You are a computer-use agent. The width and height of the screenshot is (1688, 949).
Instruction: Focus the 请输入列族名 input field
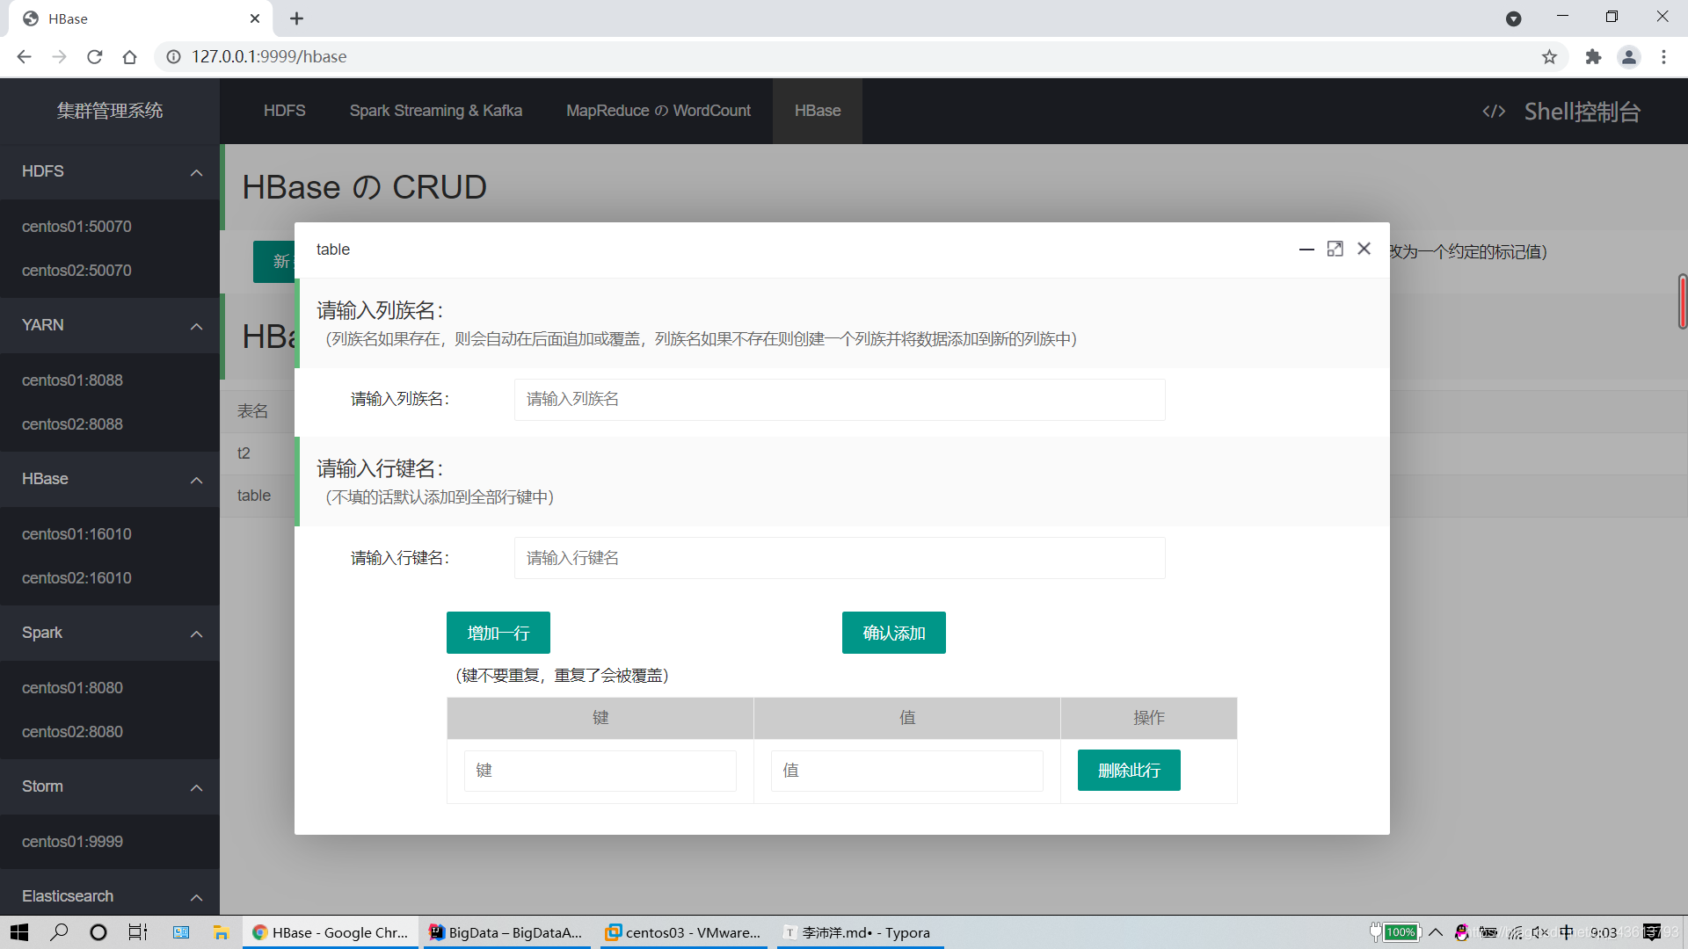(840, 400)
